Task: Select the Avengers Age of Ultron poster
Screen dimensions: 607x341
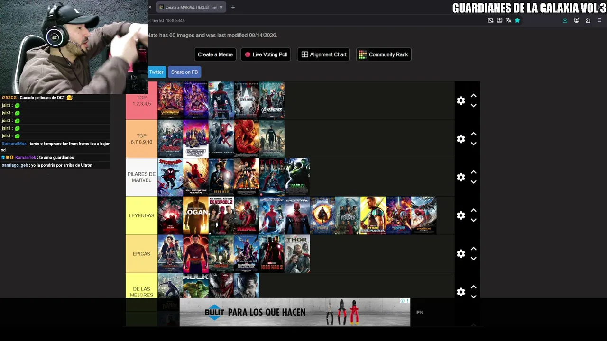Action: 170,139
